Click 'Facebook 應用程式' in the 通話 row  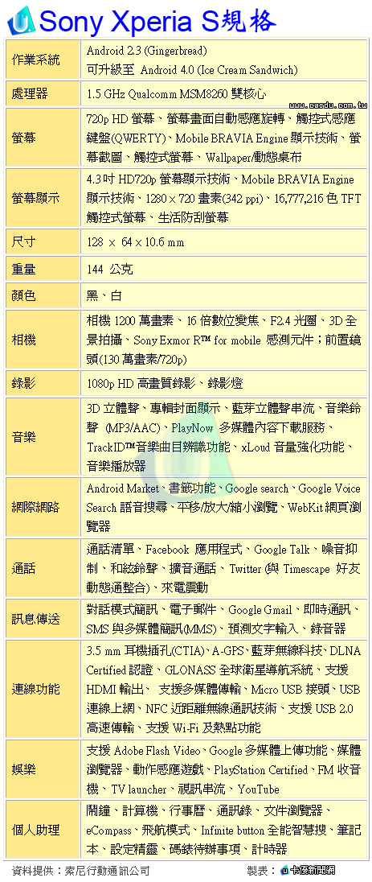(x=195, y=550)
